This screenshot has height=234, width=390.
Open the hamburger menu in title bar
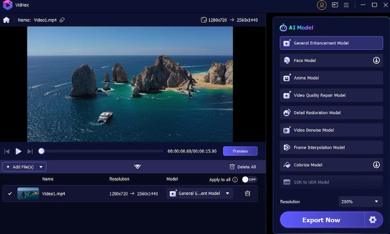point(346,5)
